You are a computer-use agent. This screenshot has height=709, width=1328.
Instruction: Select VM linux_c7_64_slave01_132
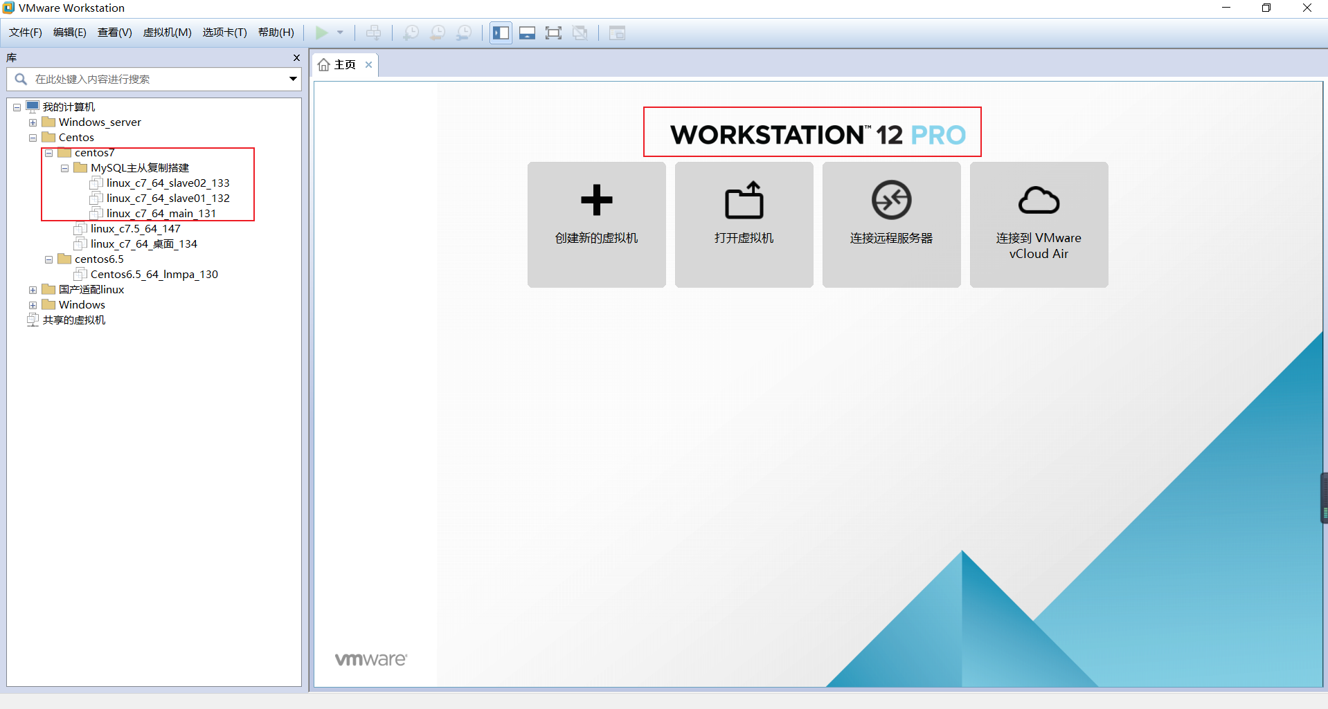tap(168, 199)
